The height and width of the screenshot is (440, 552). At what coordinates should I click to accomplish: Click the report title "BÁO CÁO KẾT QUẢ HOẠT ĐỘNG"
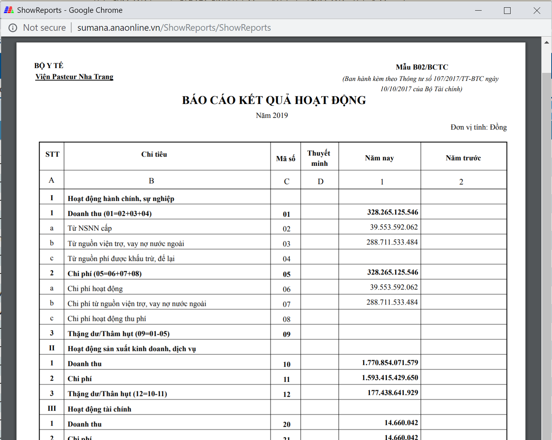(274, 100)
